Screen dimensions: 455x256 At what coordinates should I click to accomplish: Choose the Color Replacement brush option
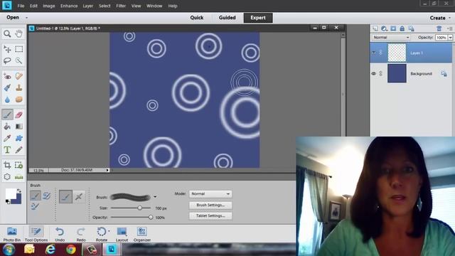click(35, 206)
